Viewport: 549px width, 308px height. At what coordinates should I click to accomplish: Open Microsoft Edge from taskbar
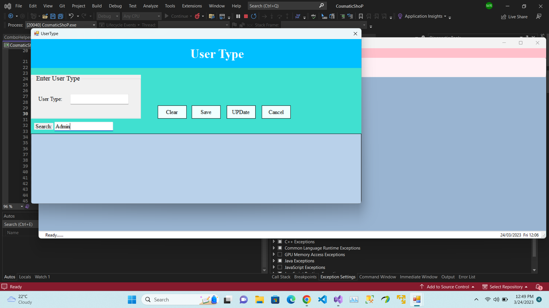click(x=291, y=299)
